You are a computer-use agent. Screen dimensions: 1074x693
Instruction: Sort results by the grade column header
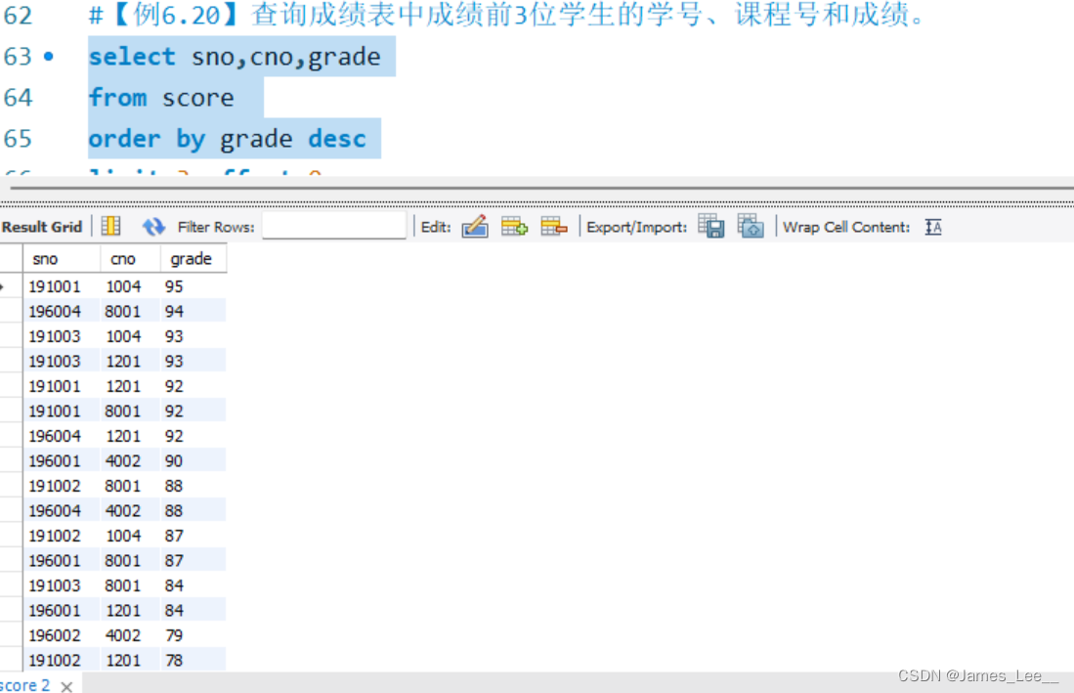(192, 258)
